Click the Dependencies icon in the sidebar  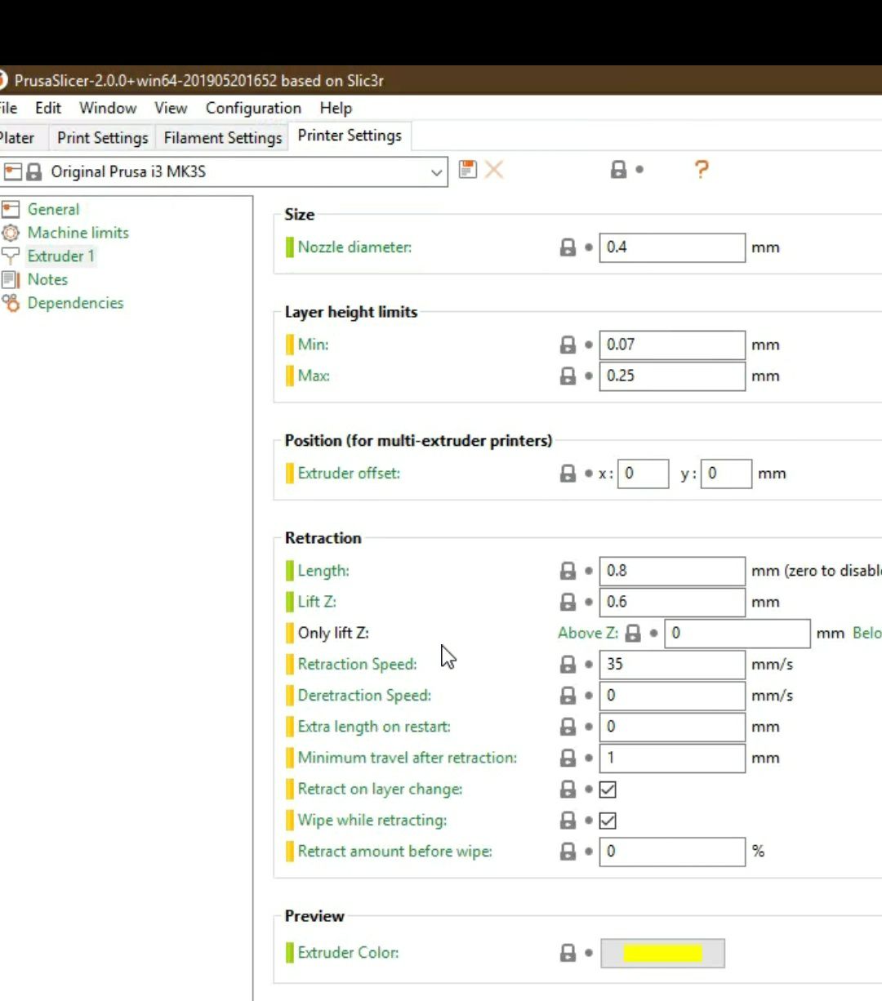coord(11,303)
